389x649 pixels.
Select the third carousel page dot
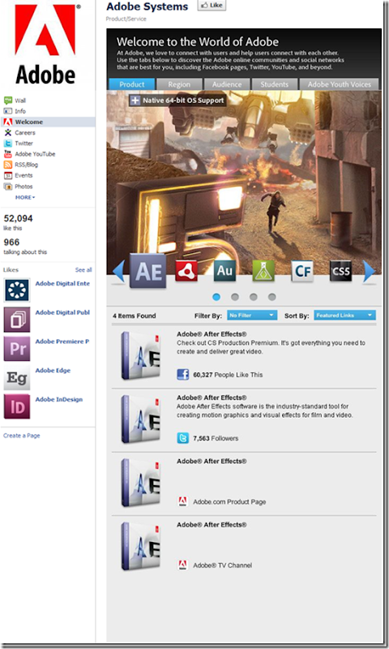pyautogui.click(x=254, y=297)
